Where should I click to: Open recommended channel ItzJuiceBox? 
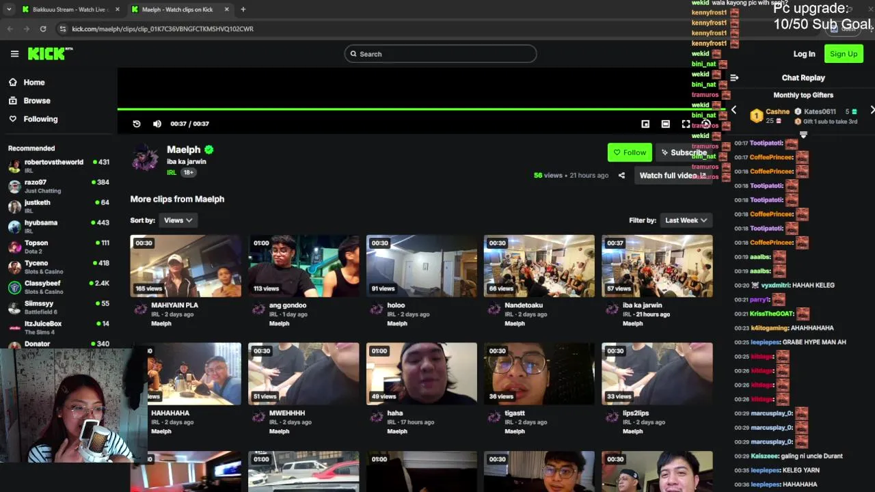click(x=59, y=327)
